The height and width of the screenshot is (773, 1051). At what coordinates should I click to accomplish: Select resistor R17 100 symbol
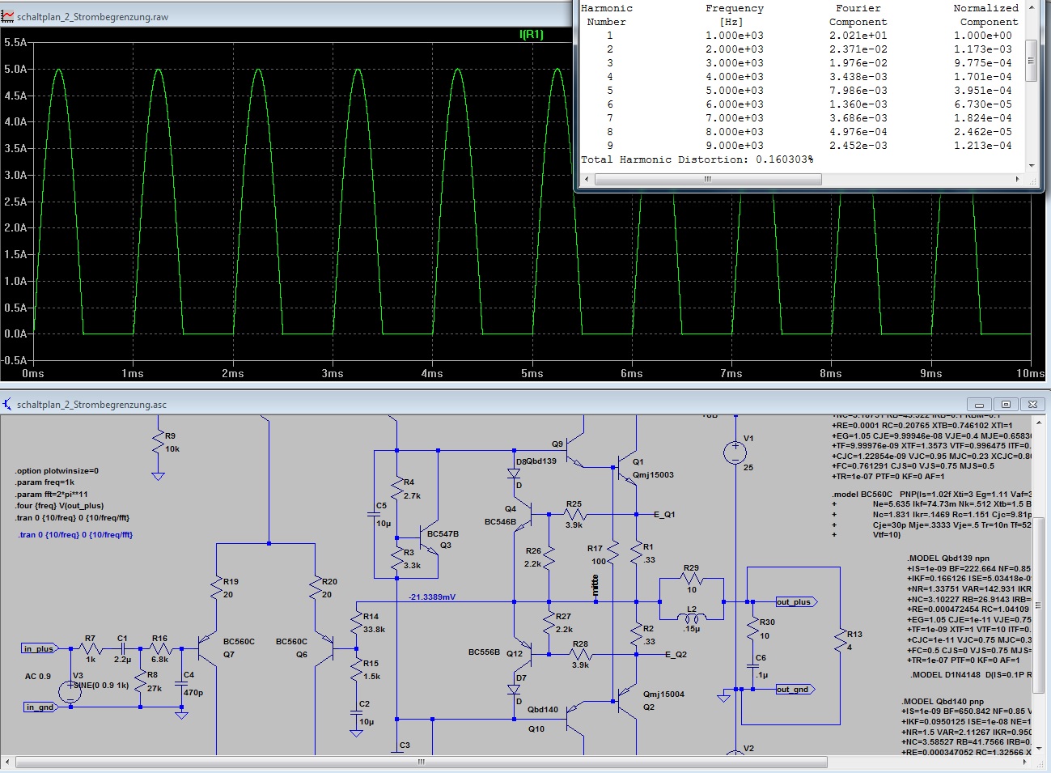tap(612, 554)
